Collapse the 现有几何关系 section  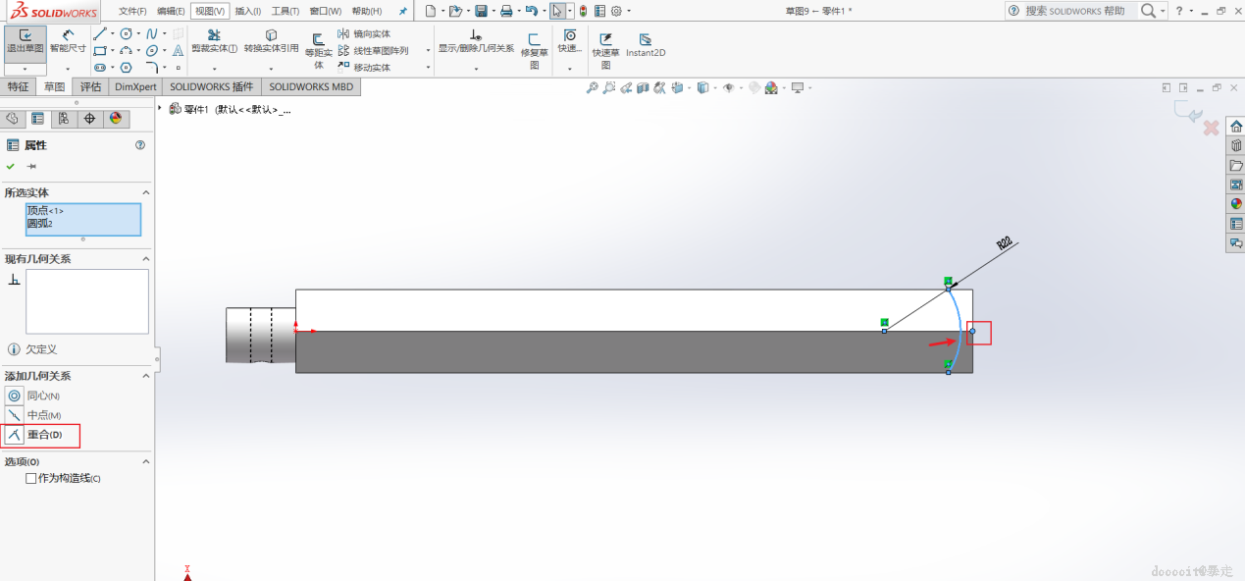click(146, 259)
